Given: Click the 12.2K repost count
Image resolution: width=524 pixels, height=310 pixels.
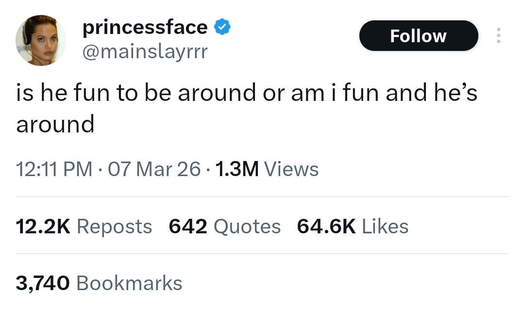Looking at the screenshot, I should [x=43, y=227].
